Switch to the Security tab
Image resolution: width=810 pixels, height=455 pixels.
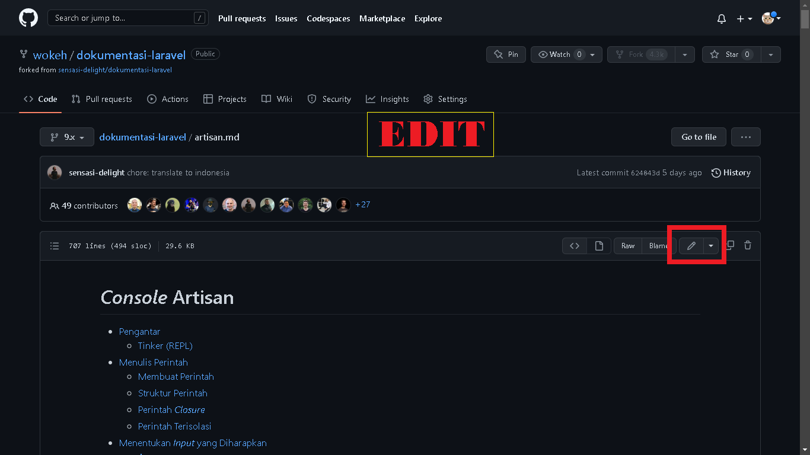tap(329, 99)
